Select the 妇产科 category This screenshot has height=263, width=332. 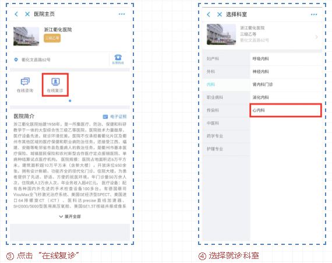pyautogui.click(x=226, y=59)
